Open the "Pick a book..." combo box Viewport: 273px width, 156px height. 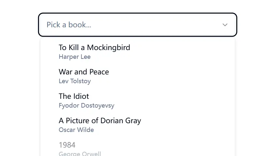tap(137, 25)
